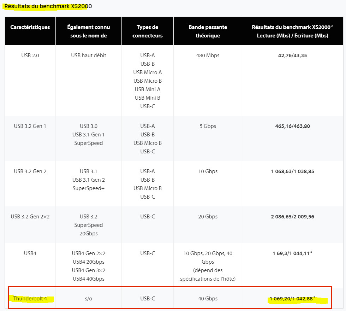Image resolution: width=346 pixels, height=311 pixels.
Task: Click the "spécifications de l'hôte)" note line
Action: click(208, 279)
